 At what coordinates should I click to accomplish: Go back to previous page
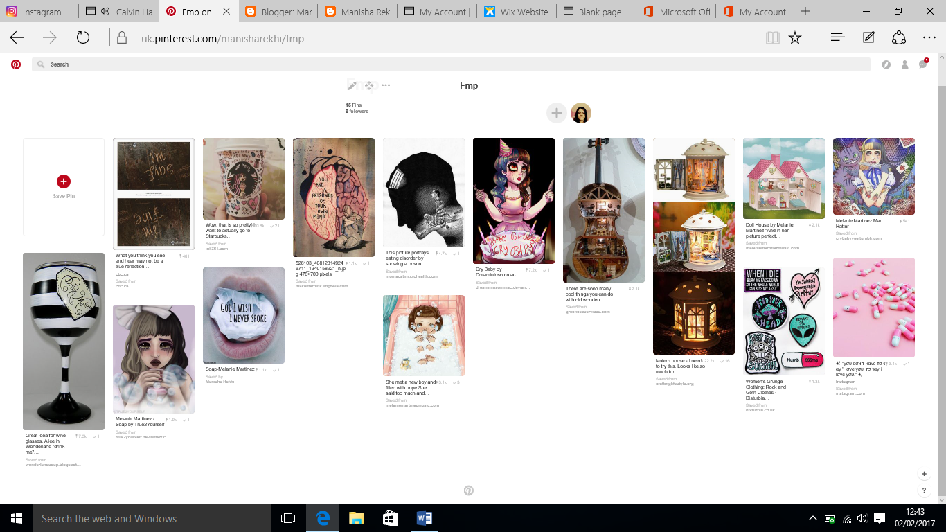point(17,38)
